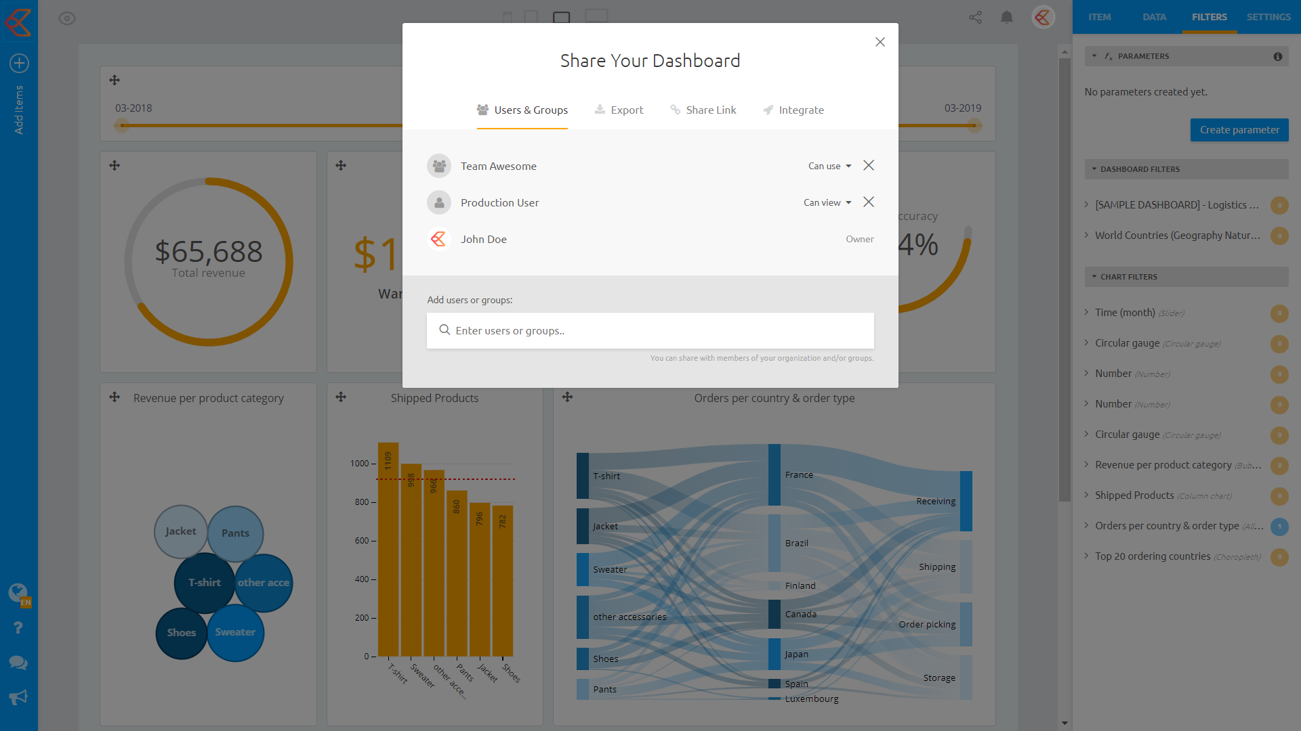The image size is (1301, 731).
Task: Click the Enter users or groups field
Action: pos(650,331)
